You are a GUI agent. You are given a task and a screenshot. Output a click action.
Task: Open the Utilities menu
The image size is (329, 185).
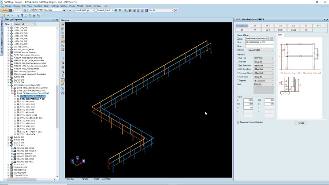(x=64, y=6)
